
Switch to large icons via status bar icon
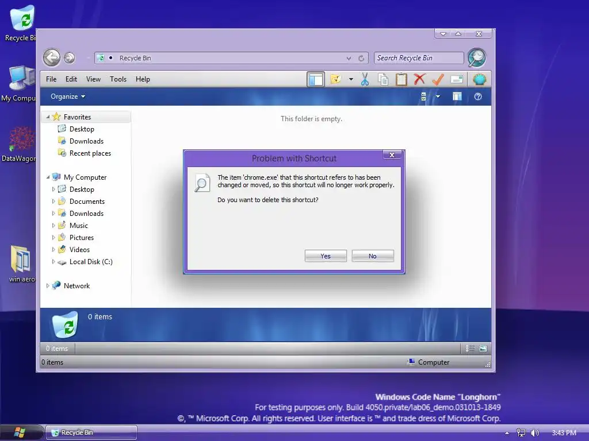tap(483, 349)
